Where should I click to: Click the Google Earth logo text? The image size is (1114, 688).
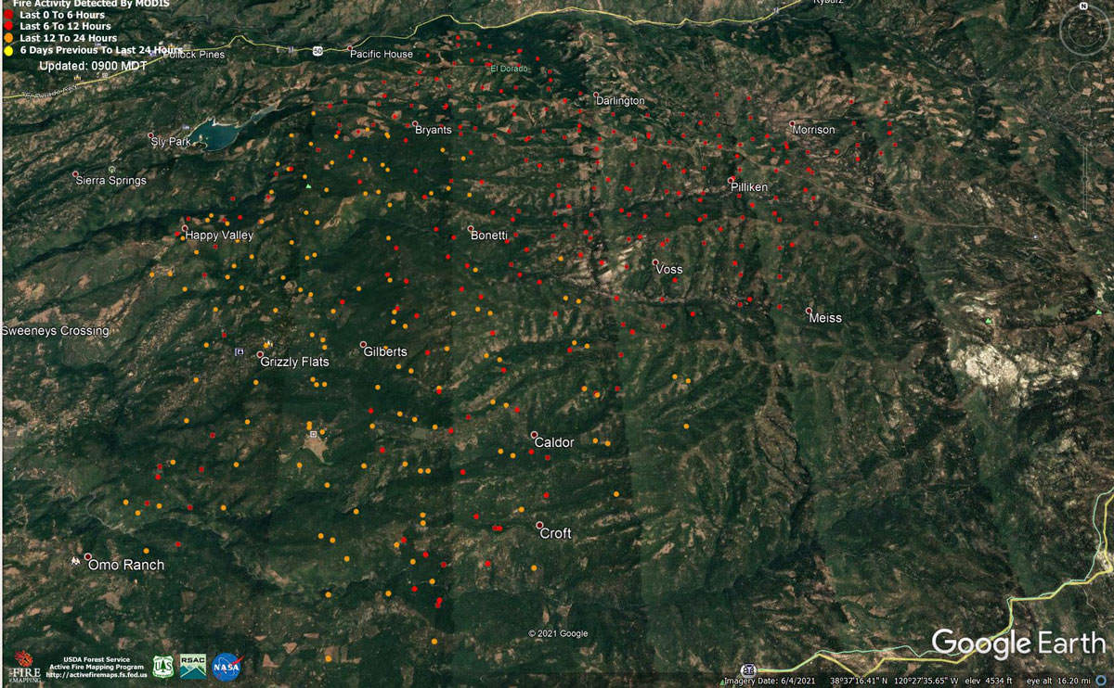point(1018,643)
